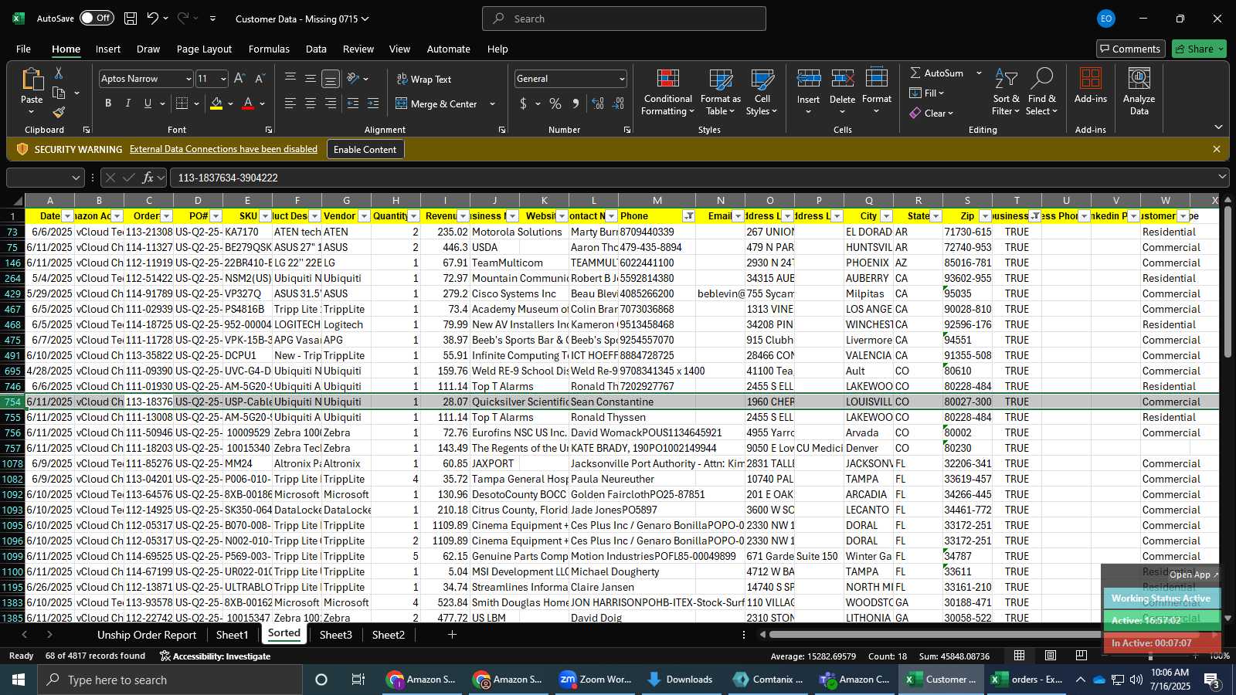The height and width of the screenshot is (695, 1236).
Task: Click the external data connections disabled link
Action: (x=223, y=149)
